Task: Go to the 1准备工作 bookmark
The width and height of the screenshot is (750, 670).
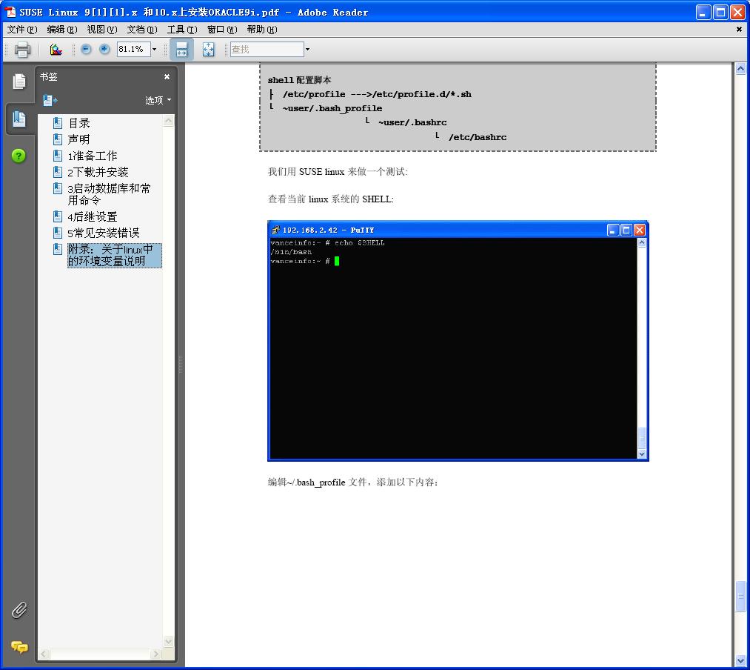Action: (93, 156)
